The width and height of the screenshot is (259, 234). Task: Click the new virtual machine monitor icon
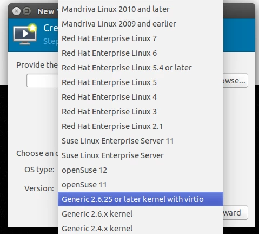25,34
